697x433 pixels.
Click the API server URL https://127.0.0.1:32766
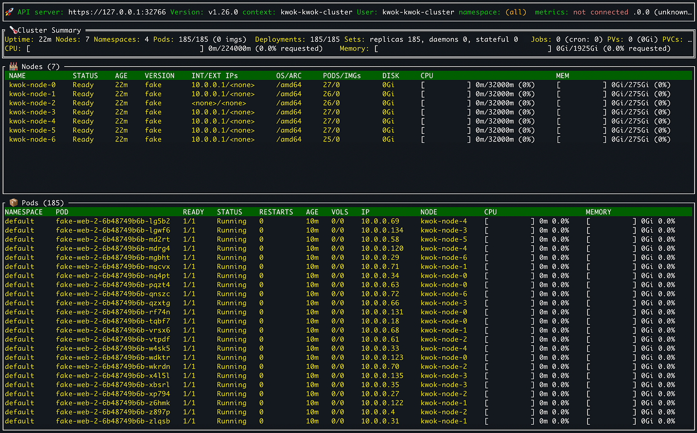pyautogui.click(x=117, y=12)
